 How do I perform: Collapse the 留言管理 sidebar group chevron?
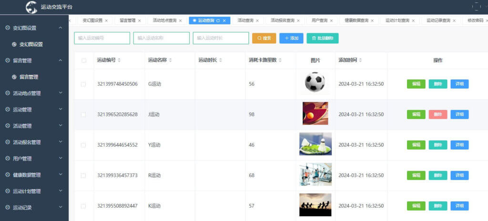[x=61, y=60]
